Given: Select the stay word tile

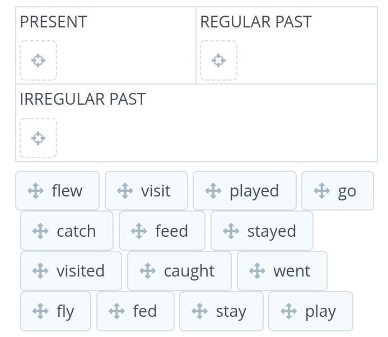Looking at the screenshot, I should coord(221,311).
